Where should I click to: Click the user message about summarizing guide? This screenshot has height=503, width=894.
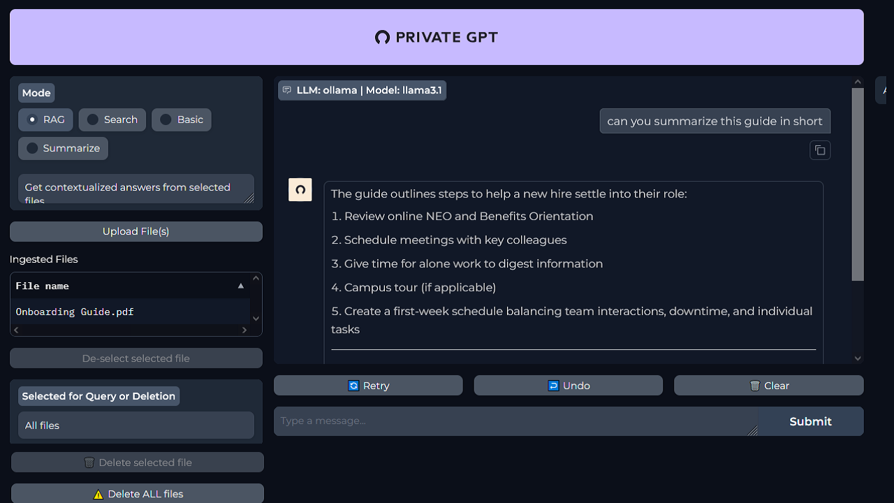point(715,121)
